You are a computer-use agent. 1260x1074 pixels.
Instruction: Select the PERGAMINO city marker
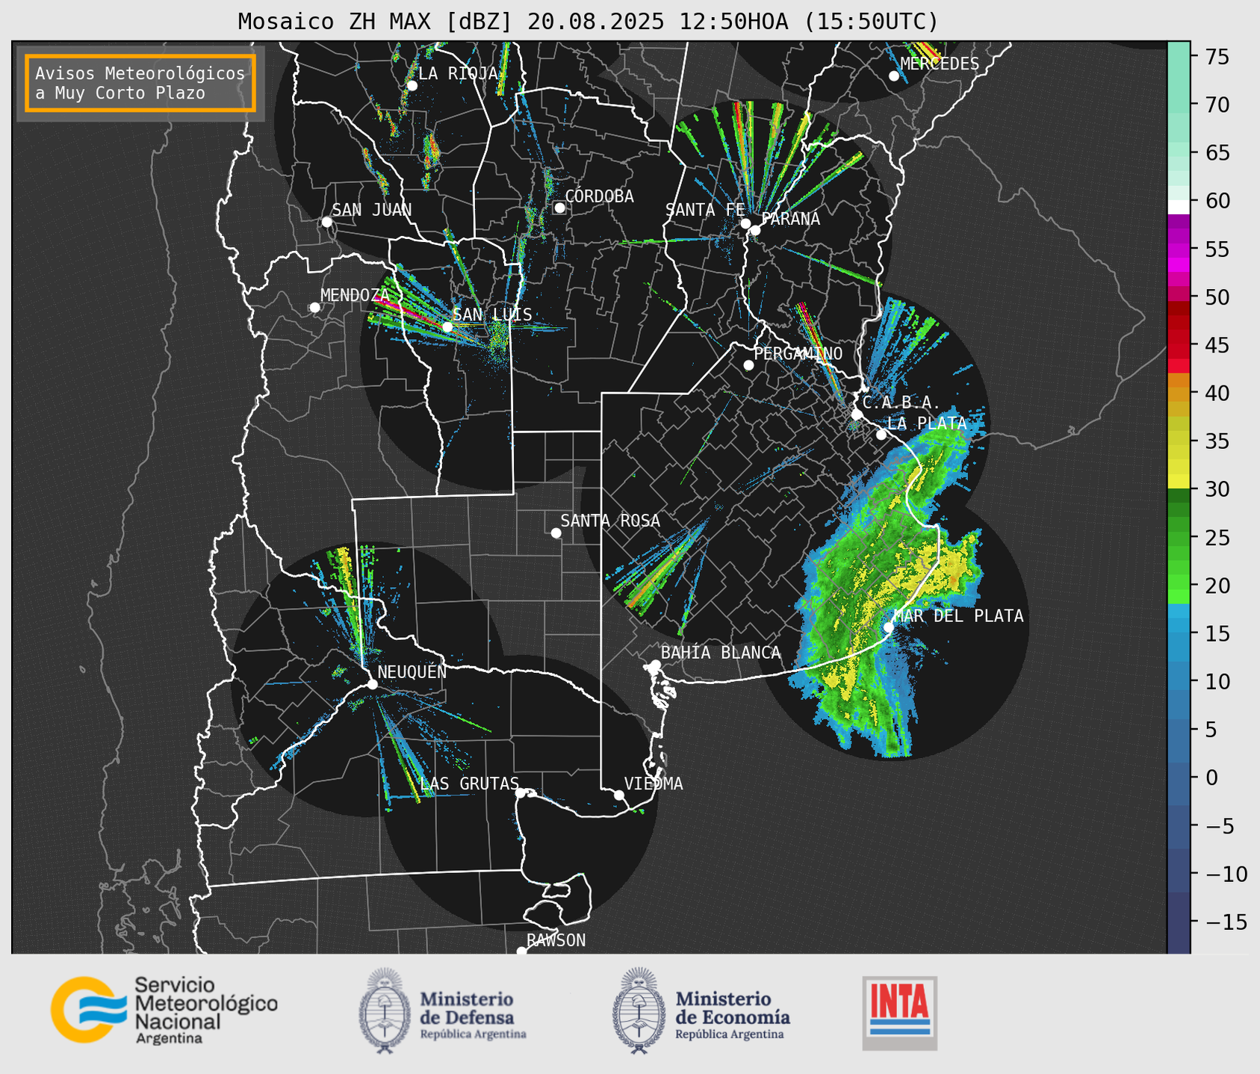748,365
